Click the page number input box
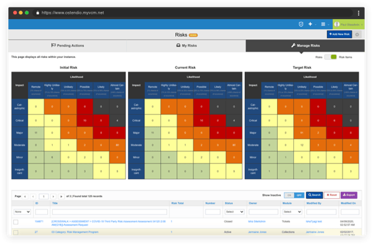Screen dimensions: 373x245 pos(44,196)
